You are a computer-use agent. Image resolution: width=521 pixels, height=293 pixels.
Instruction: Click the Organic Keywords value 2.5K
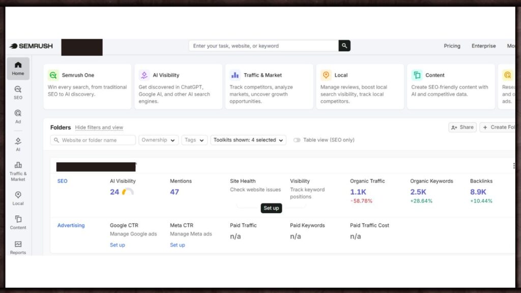tap(418, 192)
